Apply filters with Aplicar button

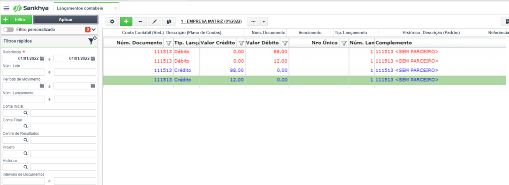click(66, 20)
